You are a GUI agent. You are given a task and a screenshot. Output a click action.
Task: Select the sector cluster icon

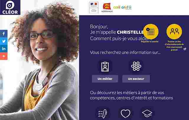tap(136, 66)
